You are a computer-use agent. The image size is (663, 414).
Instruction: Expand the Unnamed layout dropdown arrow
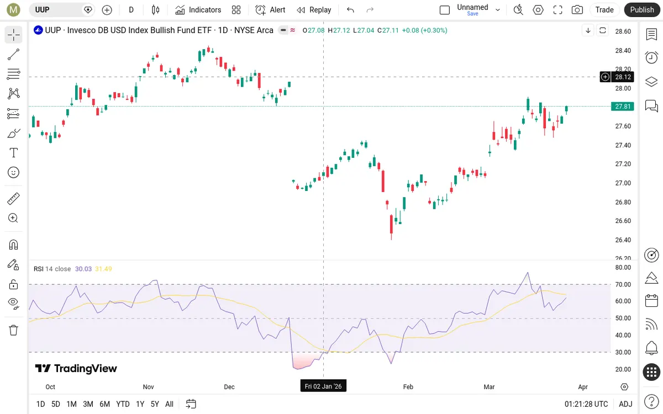[498, 10]
